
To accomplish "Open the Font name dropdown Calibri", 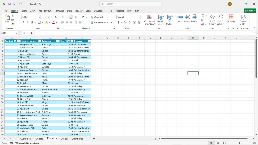I will pos(39,17).
